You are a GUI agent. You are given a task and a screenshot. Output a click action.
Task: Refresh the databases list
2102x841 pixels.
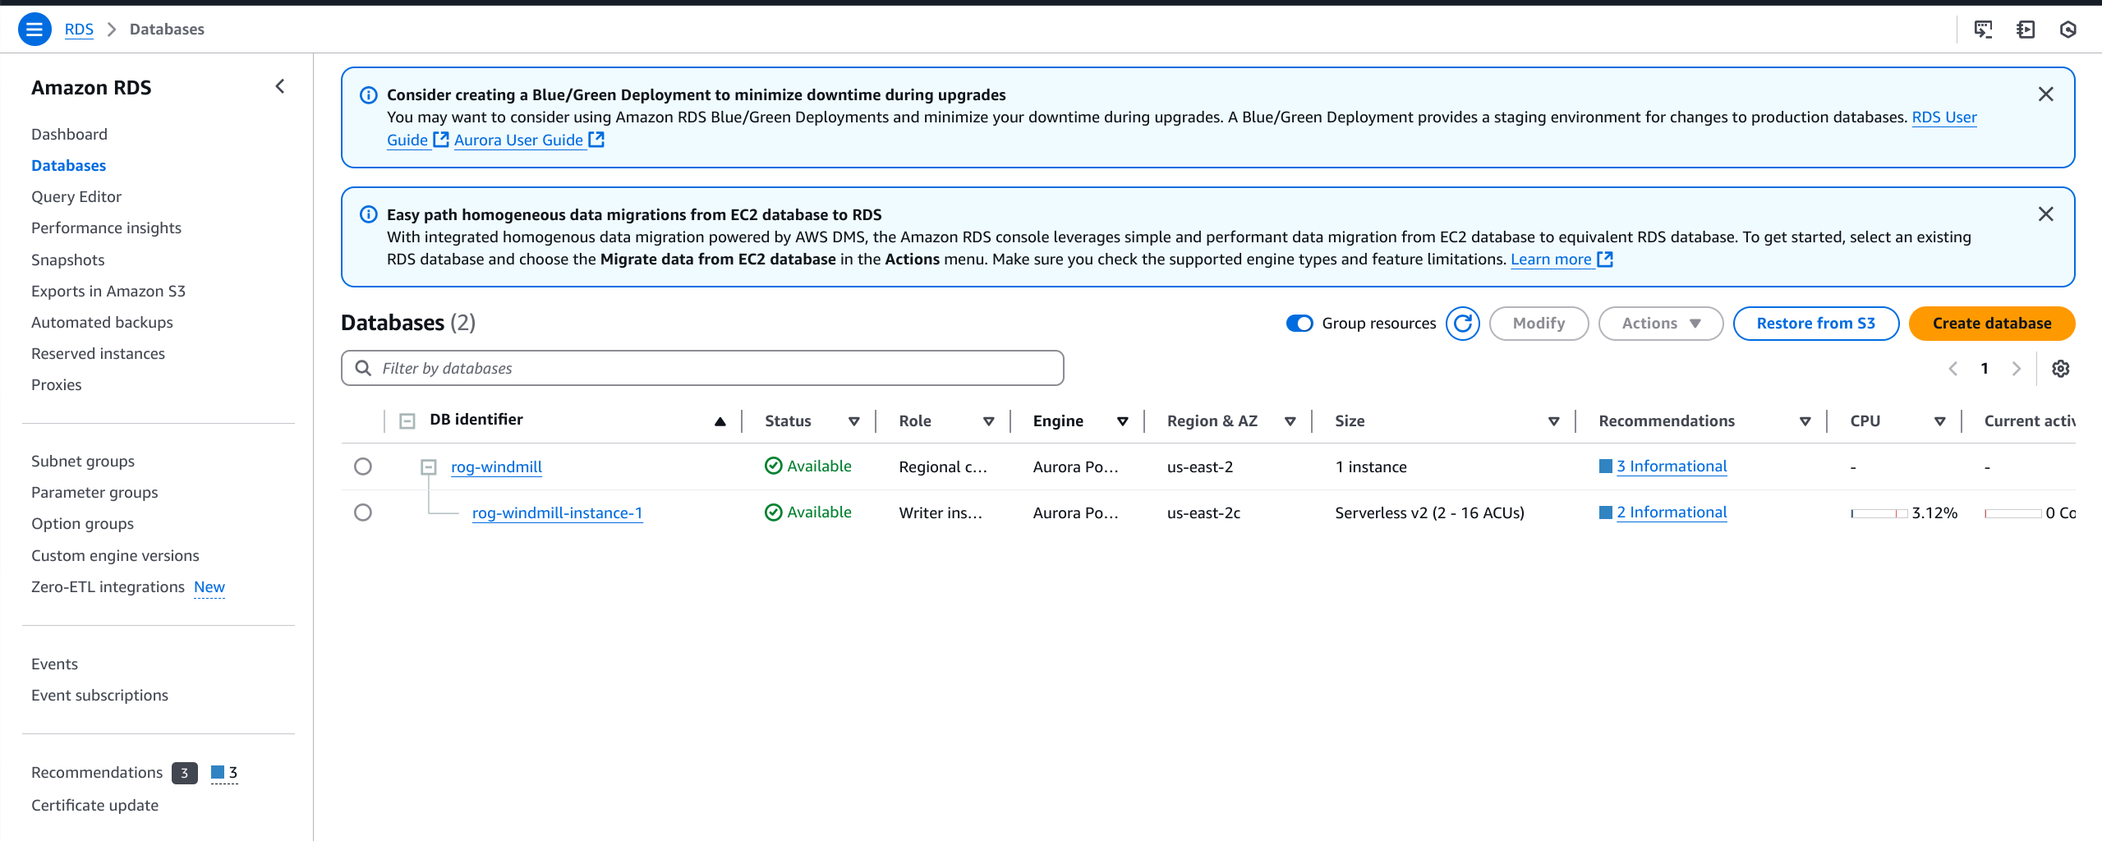[1463, 324]
